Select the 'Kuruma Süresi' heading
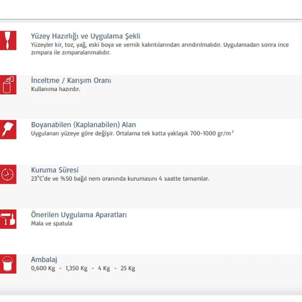Image resolution: width=302 pixels, height=302 pixels. [x=55, y=170]
